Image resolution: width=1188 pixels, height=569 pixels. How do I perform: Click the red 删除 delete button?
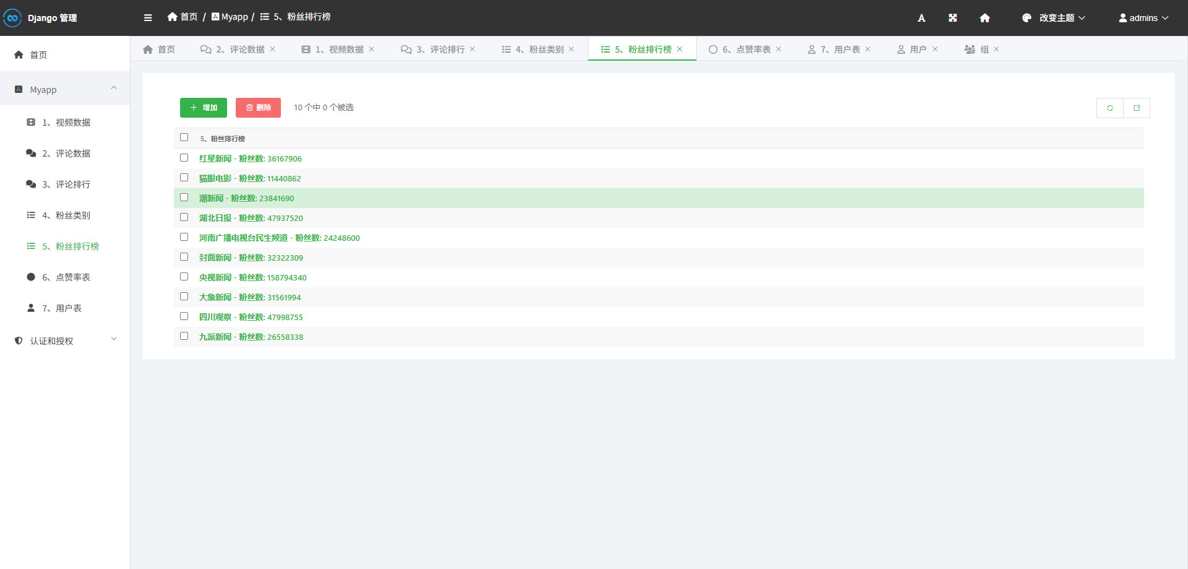pos(258,108)
